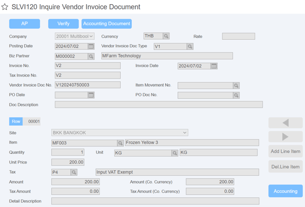
Task: Search Item Movement No. lookup
Action: pyautogui.click(x=236, y=85)
